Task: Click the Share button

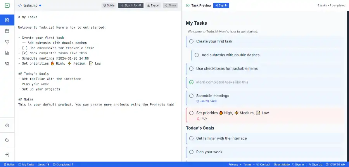Action: (x=170, y=5)
